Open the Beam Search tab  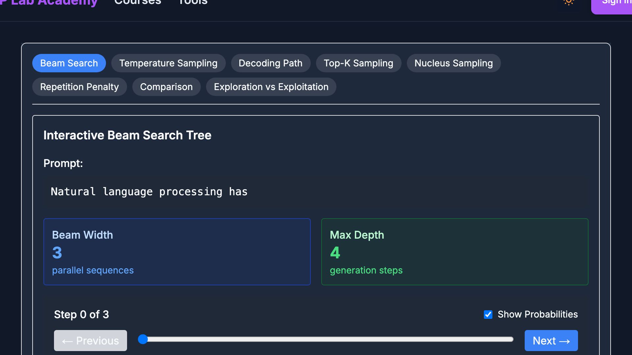tap(69, 63)
